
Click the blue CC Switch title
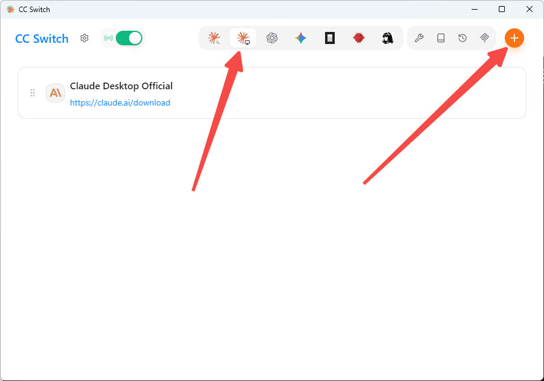[x=42, y=39]
